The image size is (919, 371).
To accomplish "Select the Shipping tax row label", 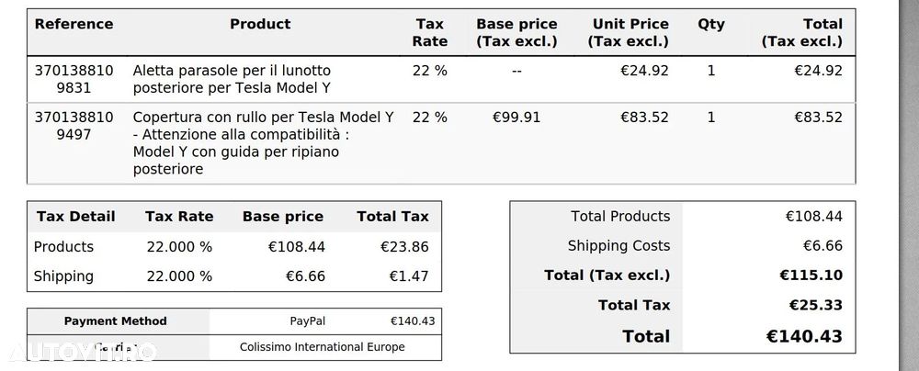I will point(63,276).
